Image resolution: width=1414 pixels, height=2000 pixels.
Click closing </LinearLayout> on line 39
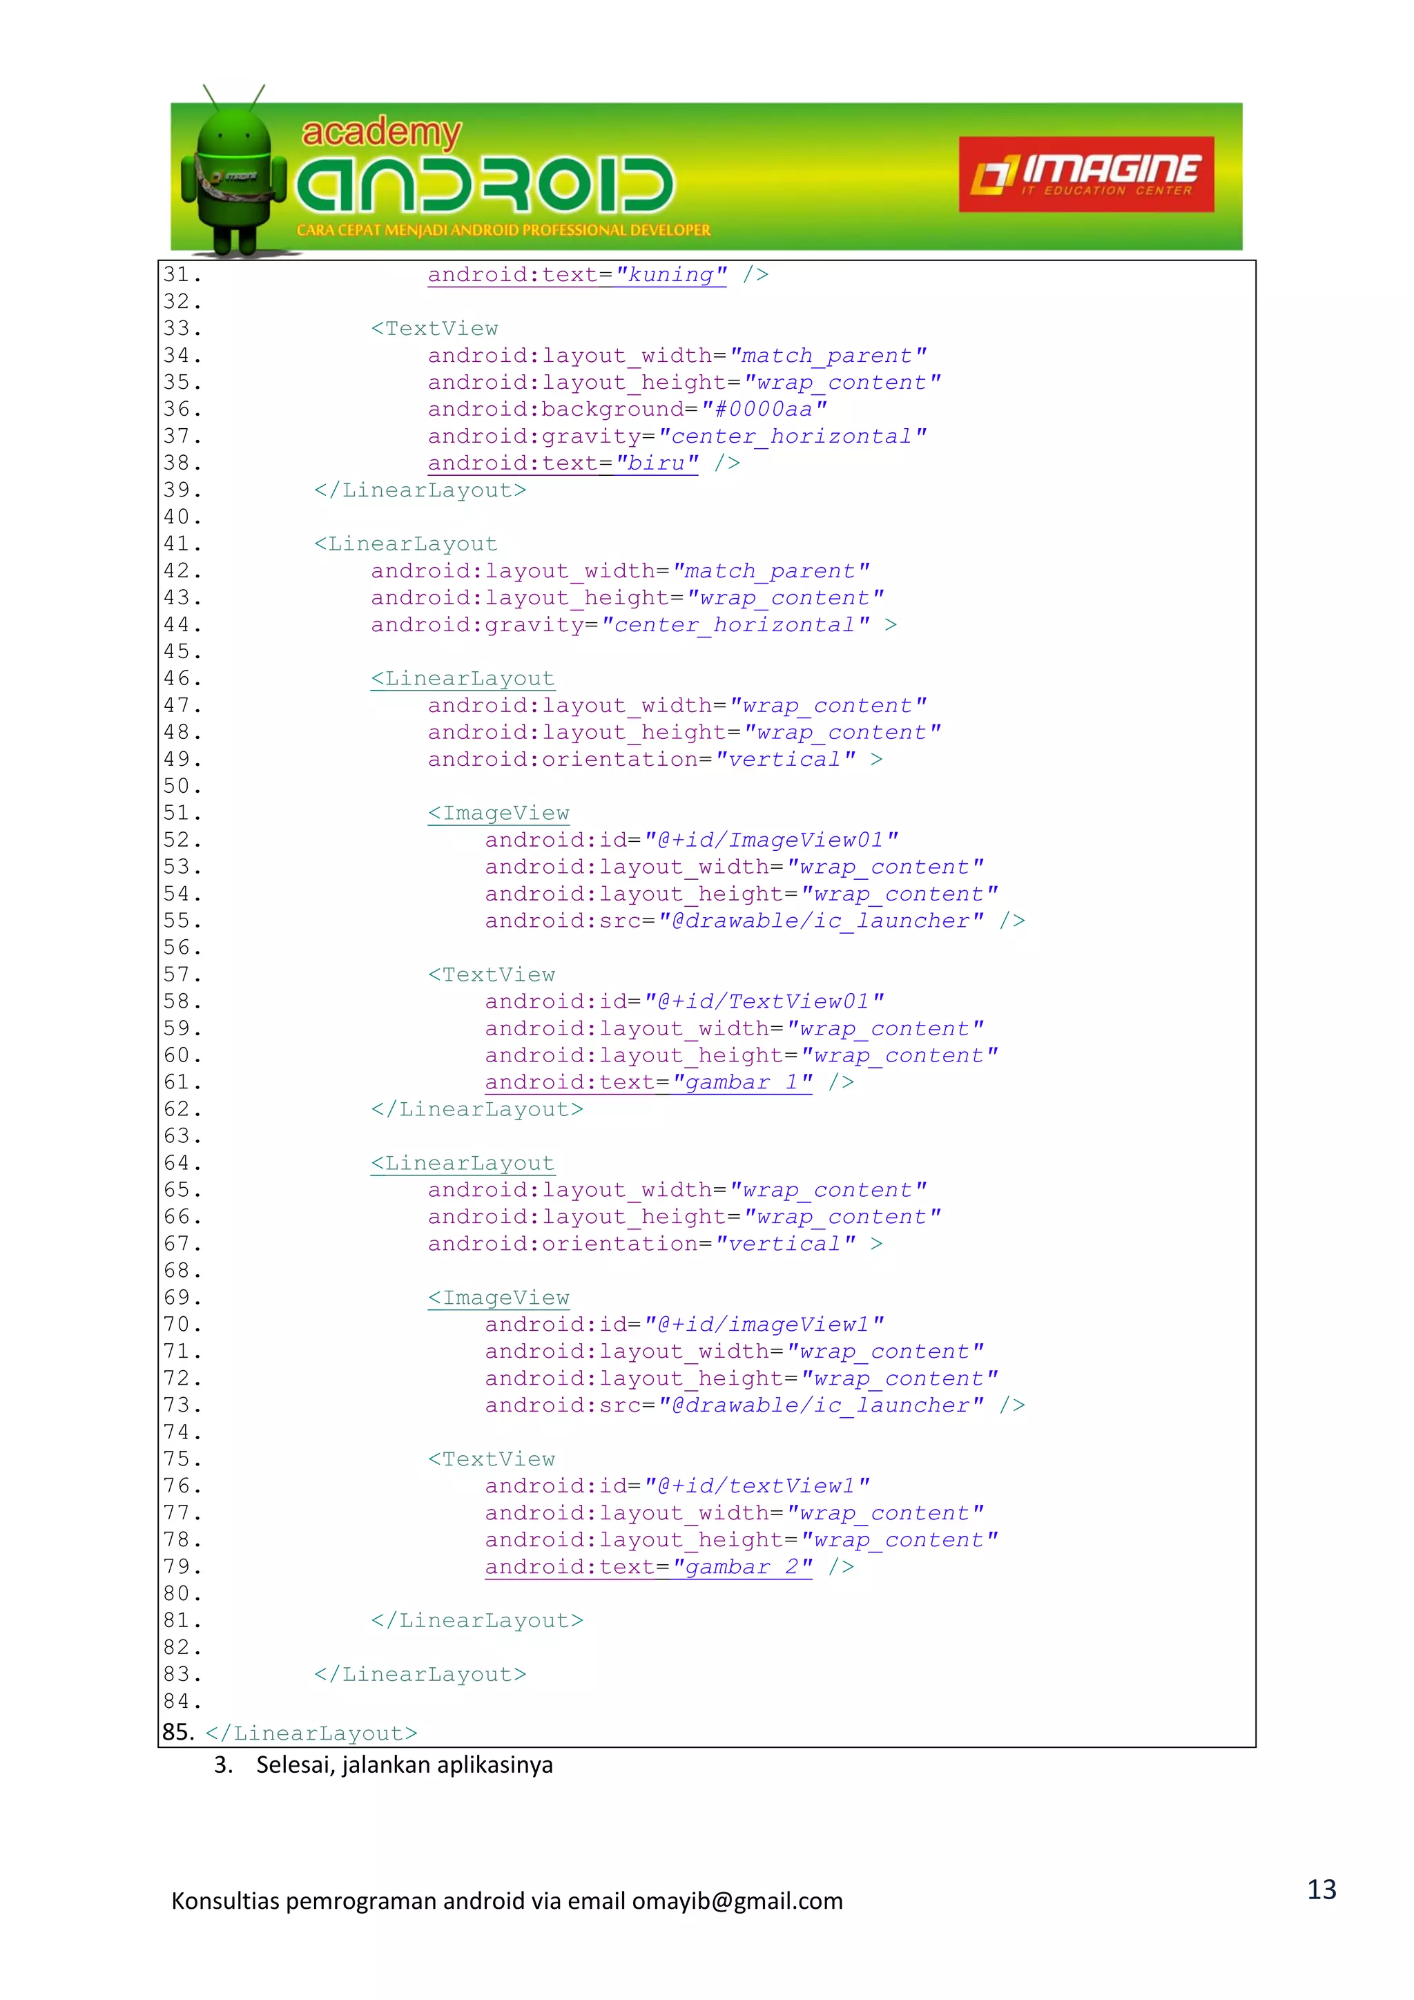[420, 490]
